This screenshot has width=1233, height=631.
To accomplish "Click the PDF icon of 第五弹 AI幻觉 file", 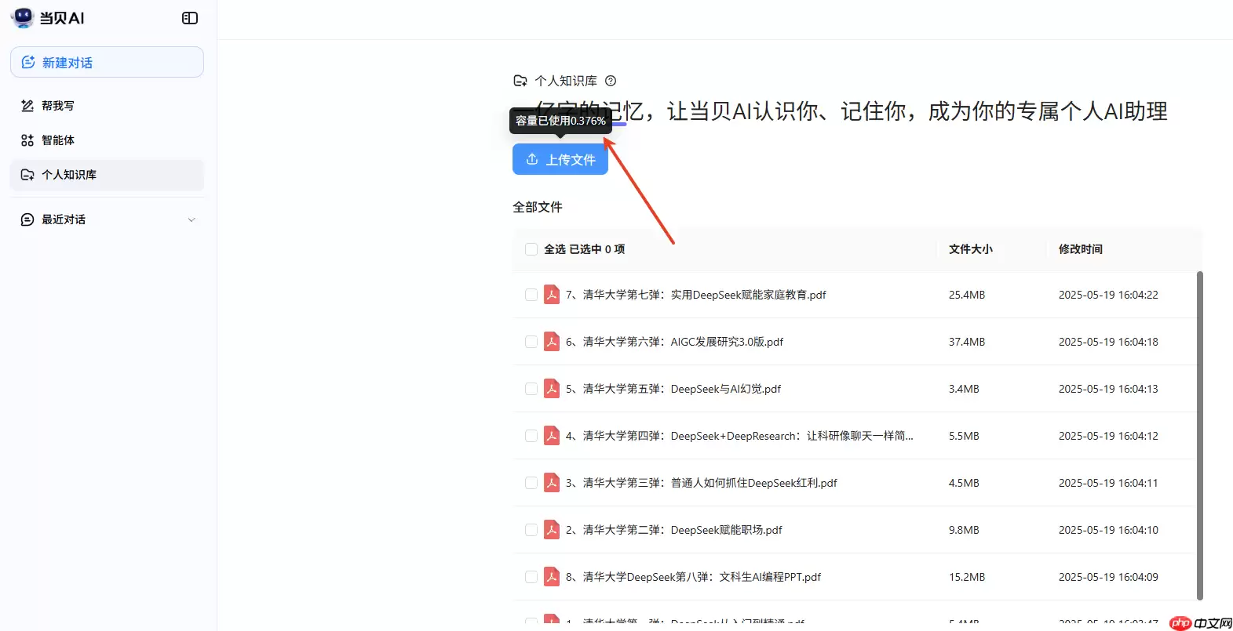I will pos(552,389).
